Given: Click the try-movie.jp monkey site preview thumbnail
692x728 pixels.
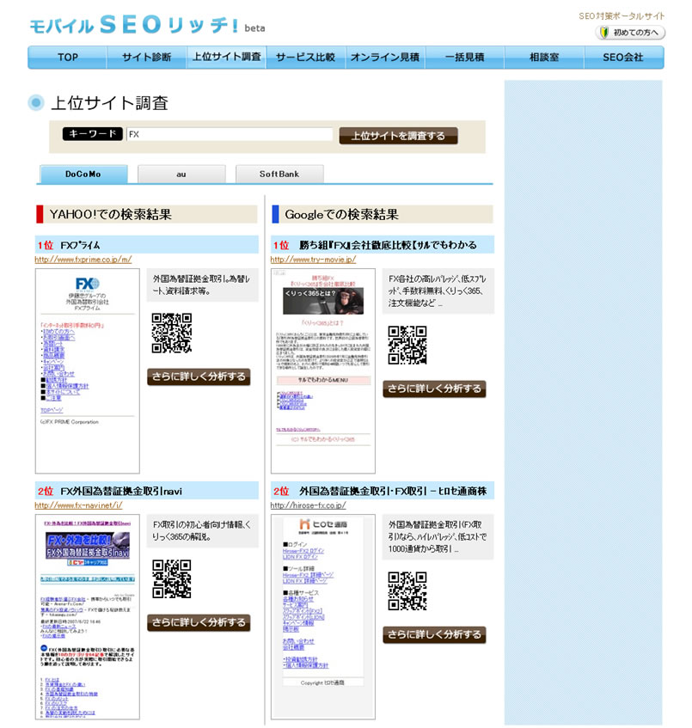Looking at the screenshot, I should 323,371.
